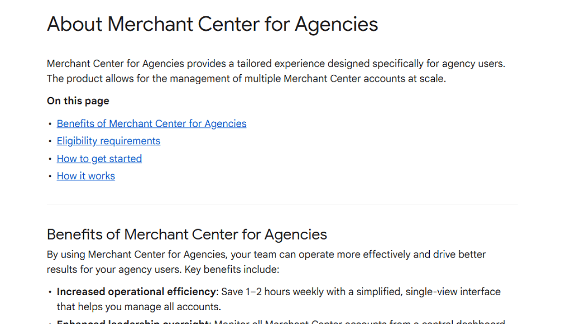Follow the How to get started link
Viewport: 576px width, 324px height.
pyautogui.click(x=99, y=159)
